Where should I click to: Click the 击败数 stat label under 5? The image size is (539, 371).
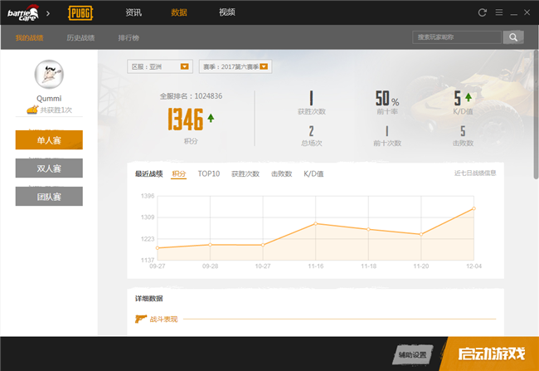pos(463,143)
